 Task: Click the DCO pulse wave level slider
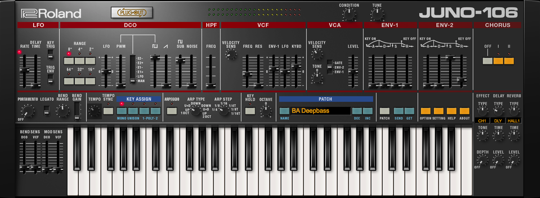[x=155, y=58]
